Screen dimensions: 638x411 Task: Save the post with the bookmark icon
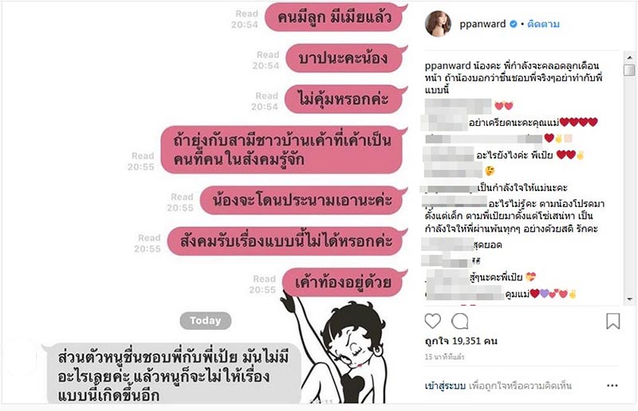click(x=612, y=321)
